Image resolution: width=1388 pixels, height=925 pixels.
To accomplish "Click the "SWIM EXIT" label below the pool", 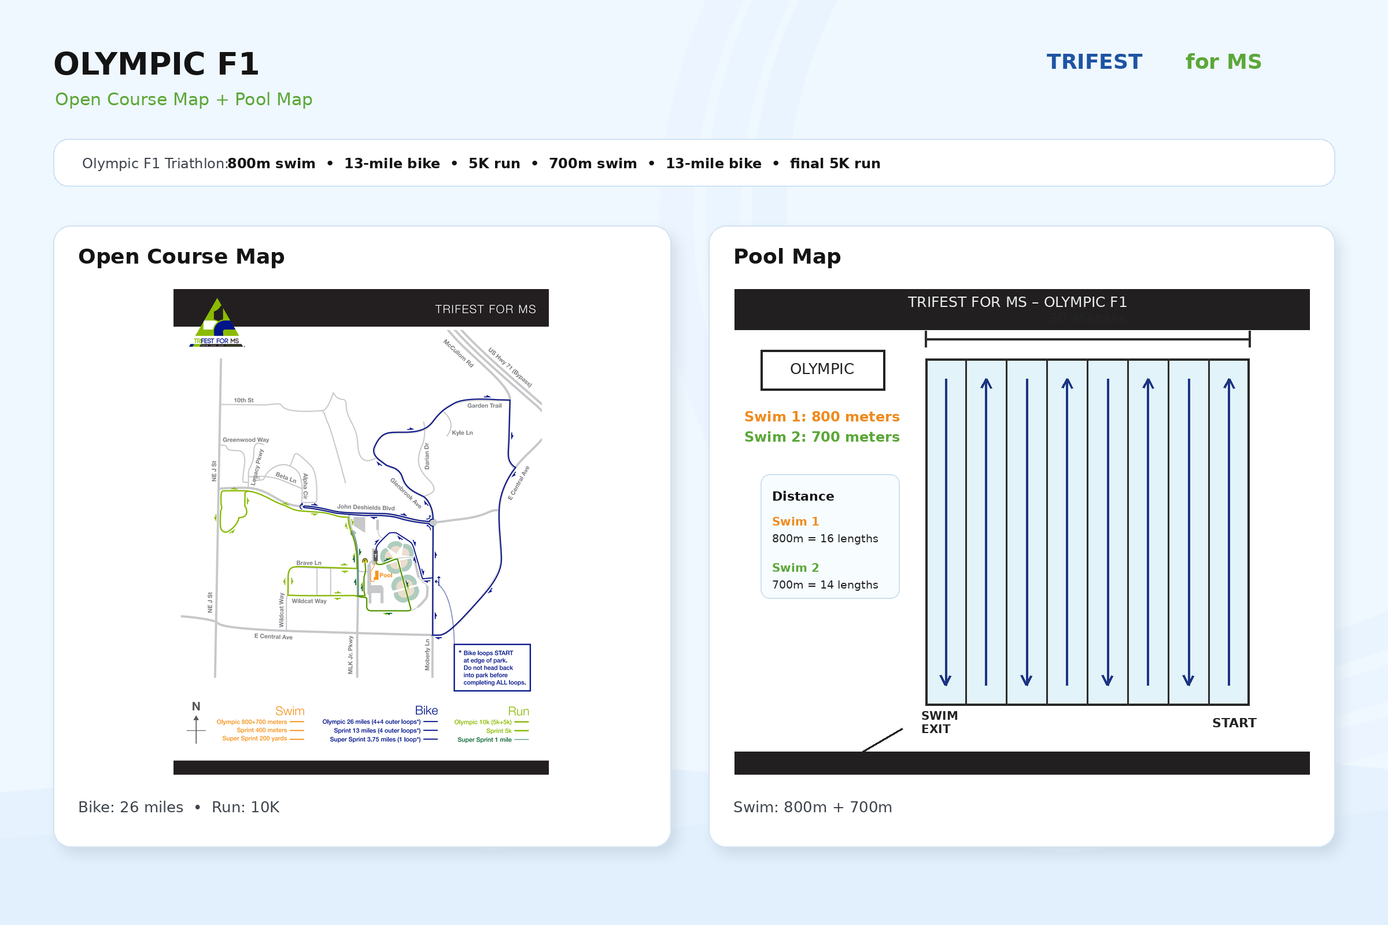I will pyautogui.click(x=939, y=722).
